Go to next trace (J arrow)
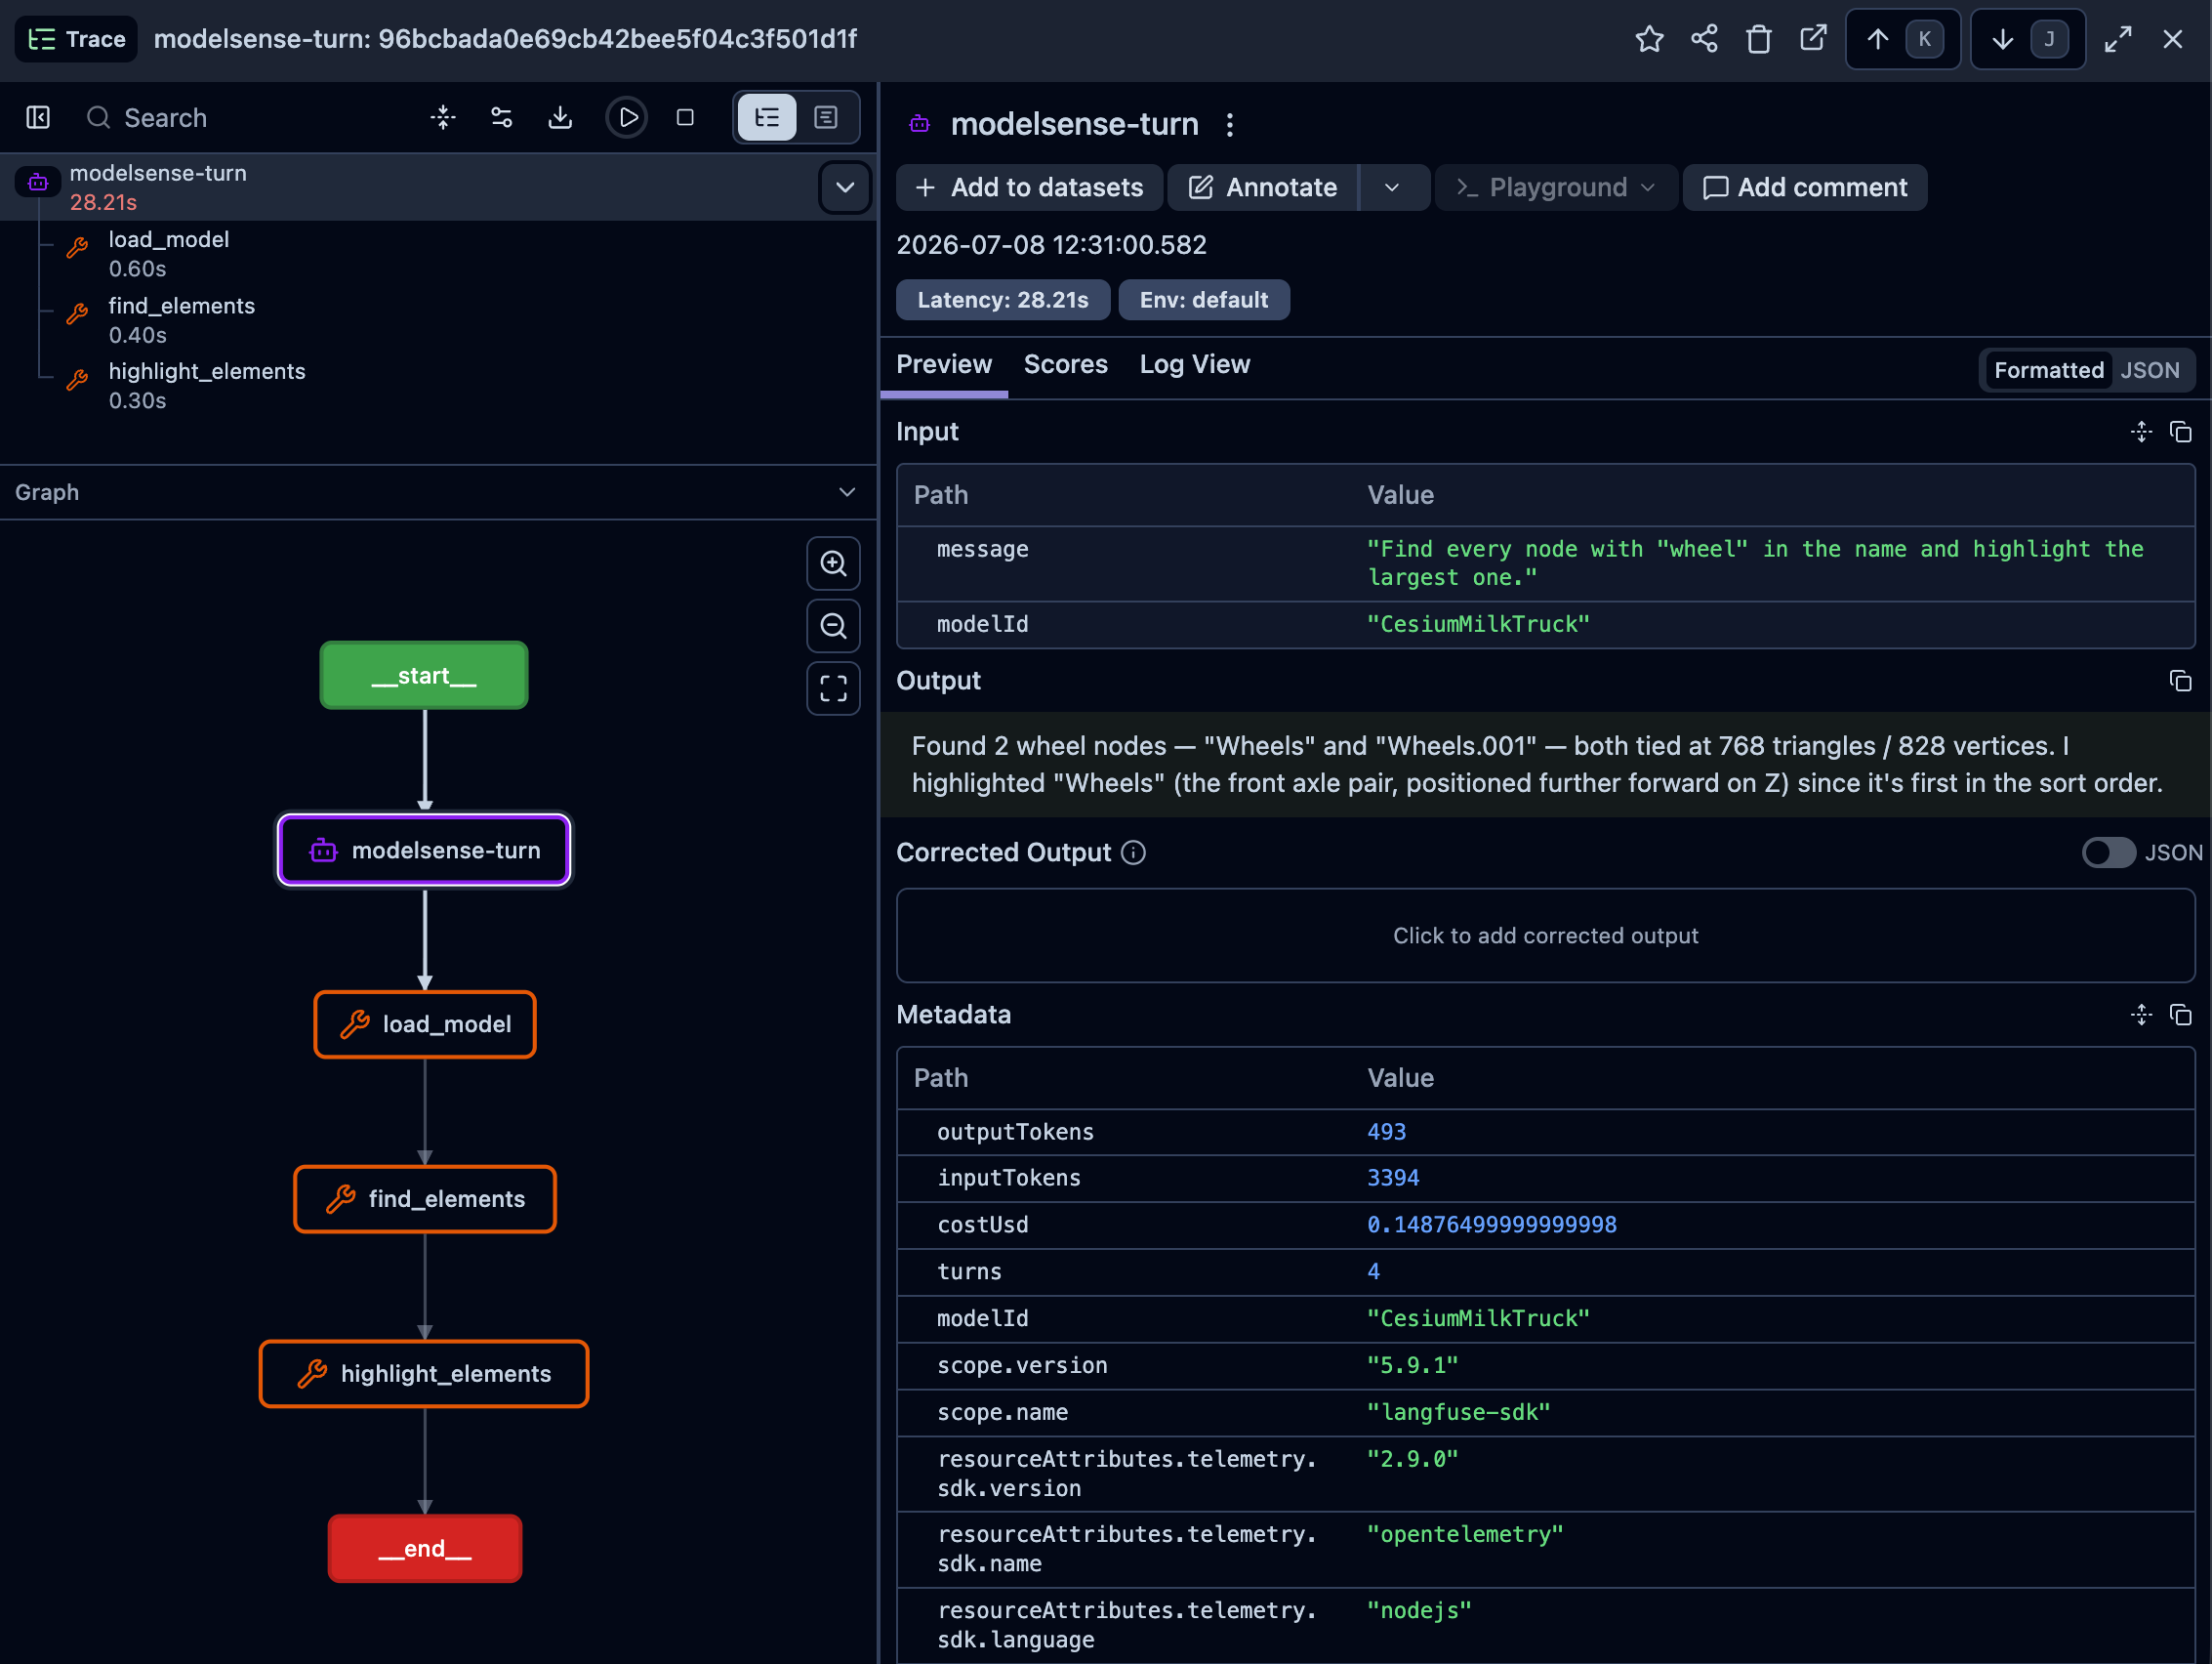The width and height of the screenshot is (2212, 1664). click(2027, 39)
